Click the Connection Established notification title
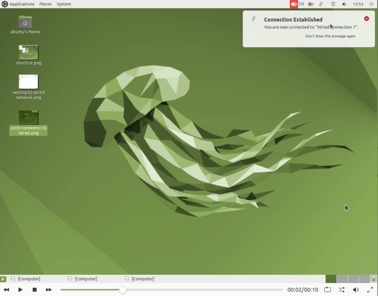Image resolution: width=378 pixels, height=296 pixels. point(293,19)
